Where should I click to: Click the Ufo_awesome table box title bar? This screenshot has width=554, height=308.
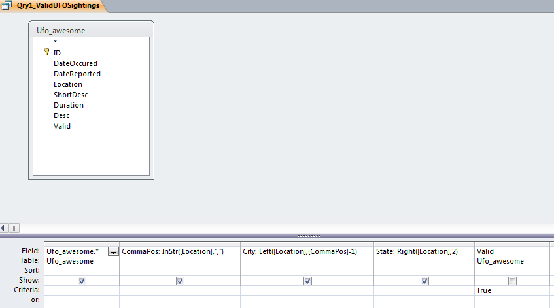92,30
